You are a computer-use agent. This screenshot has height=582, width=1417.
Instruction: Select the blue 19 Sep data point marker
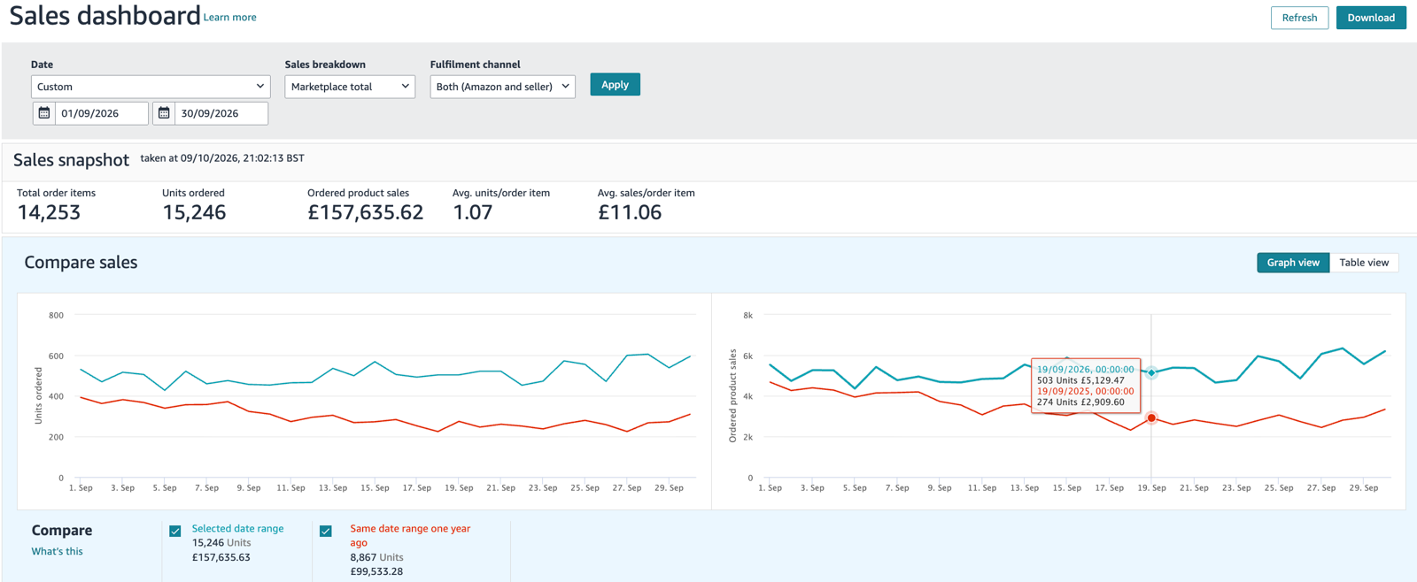coord(1151,373)
